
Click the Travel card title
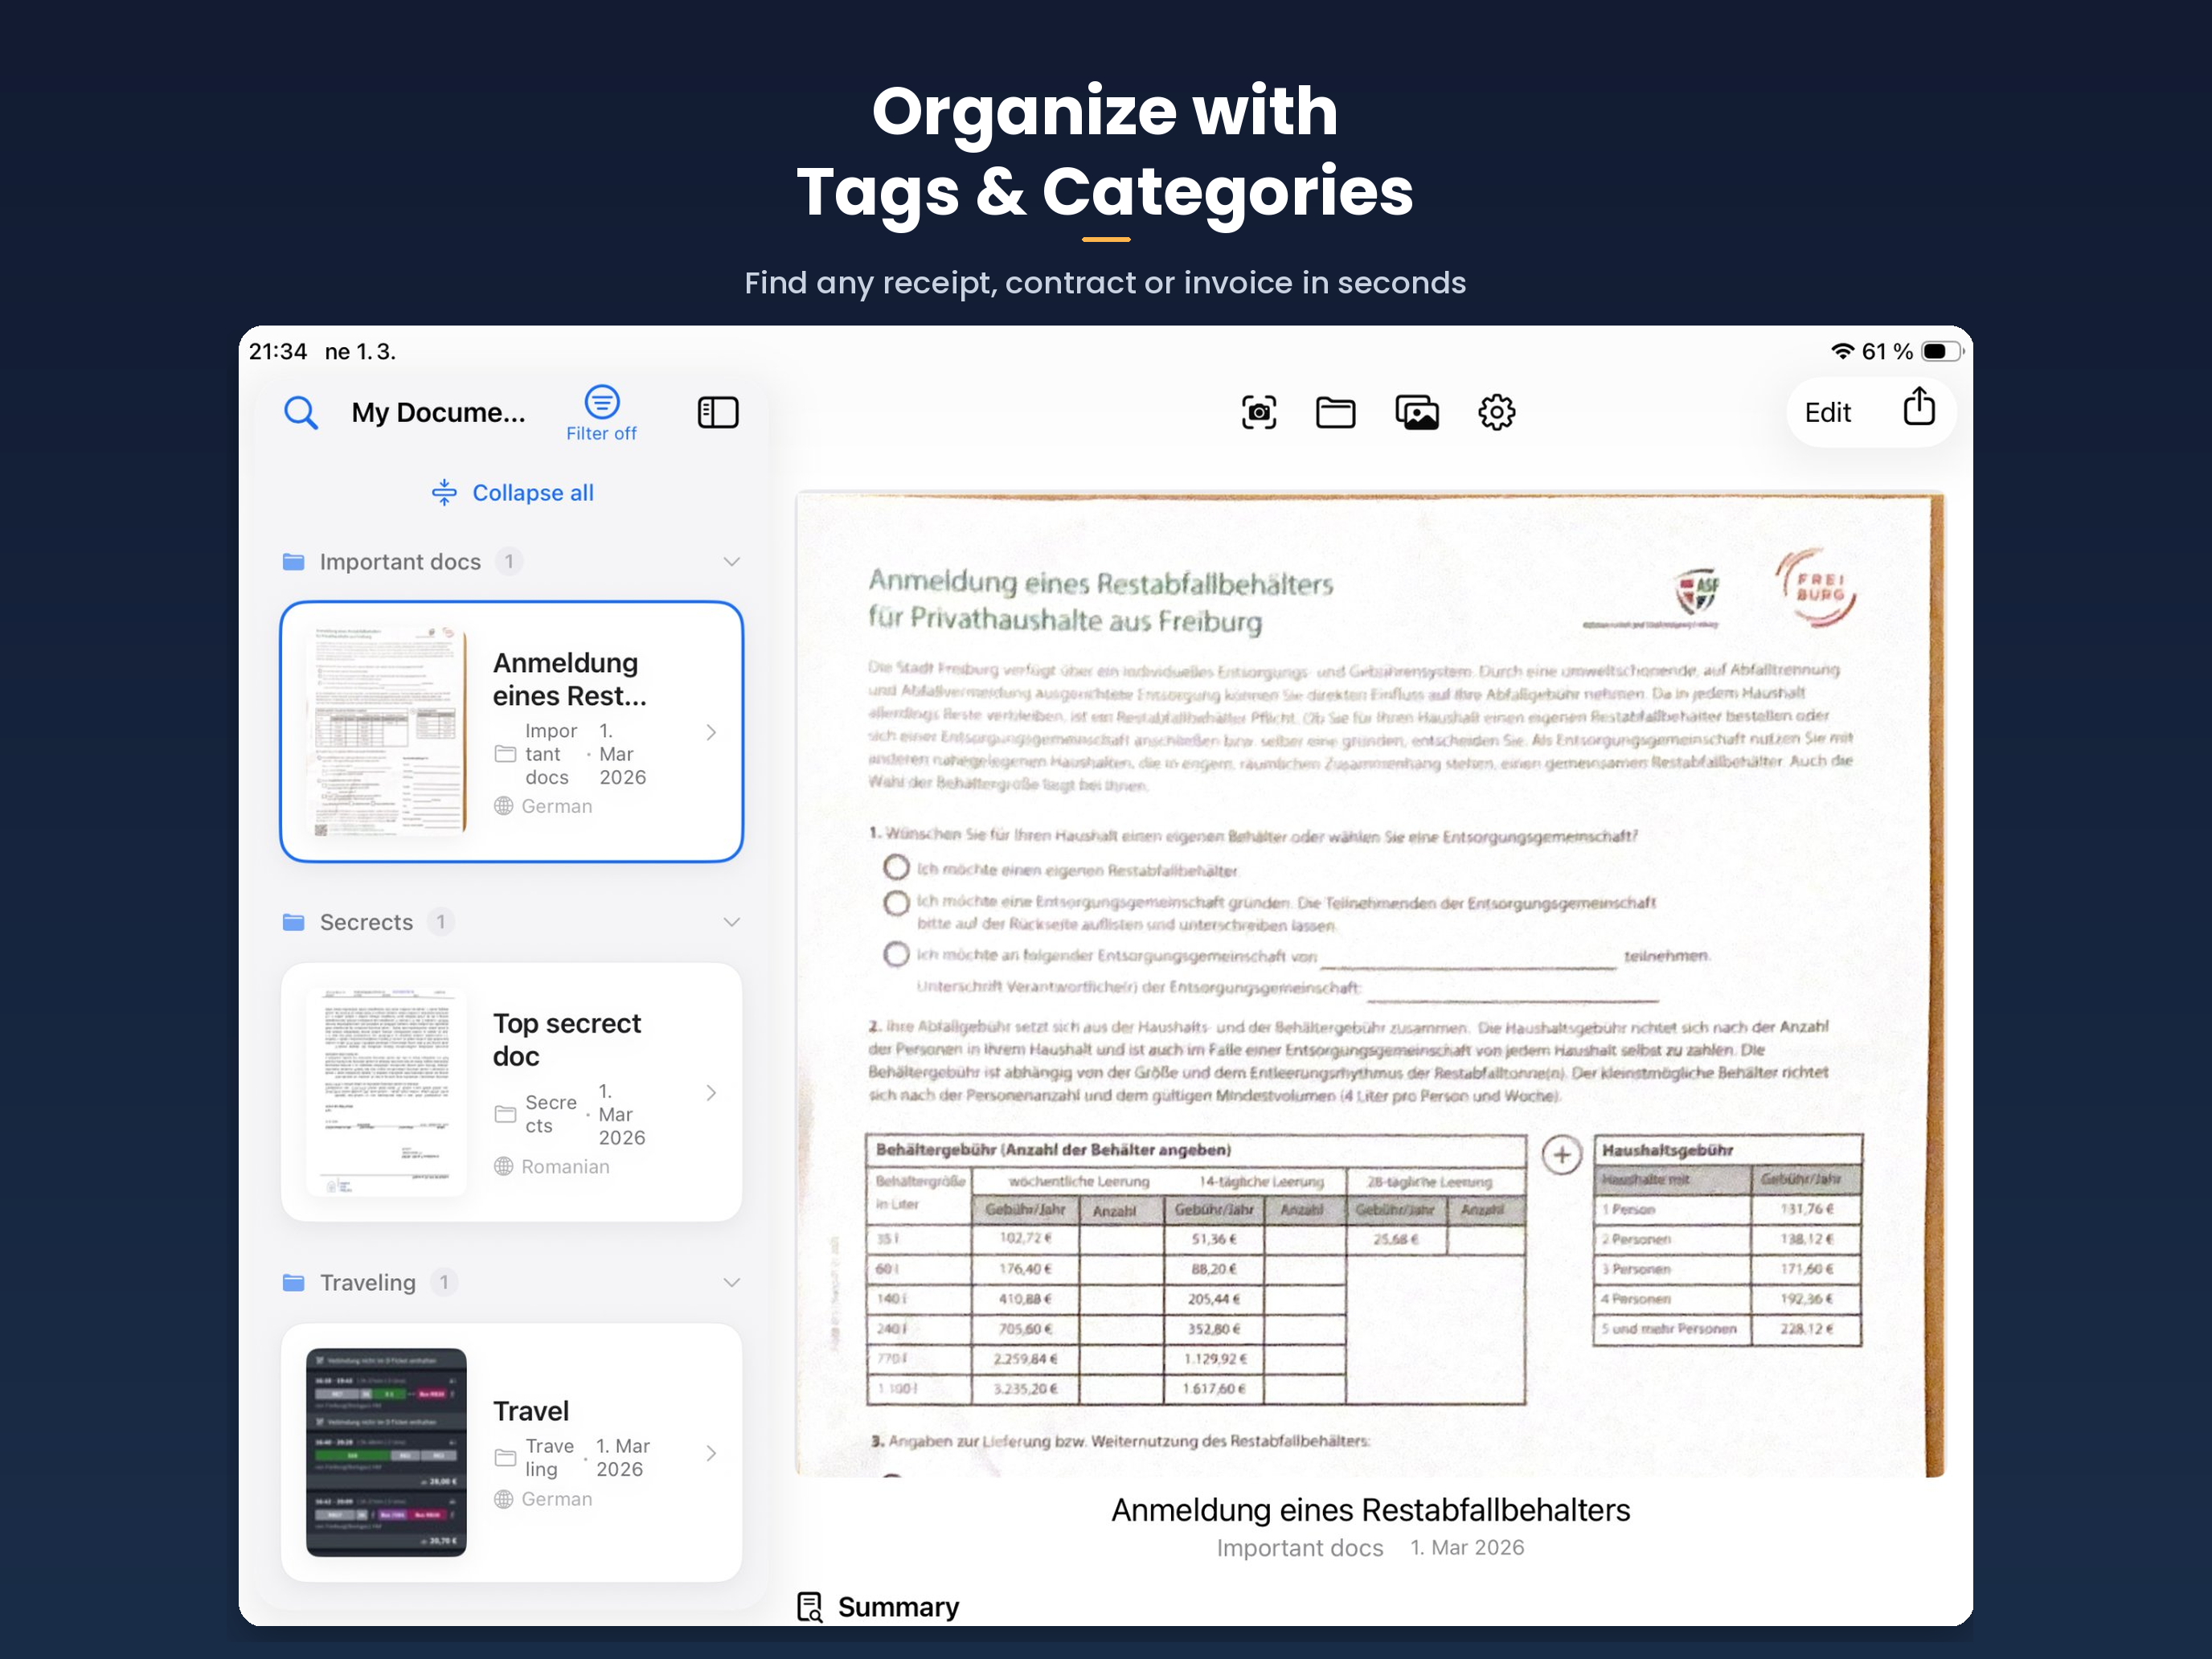530,1410
